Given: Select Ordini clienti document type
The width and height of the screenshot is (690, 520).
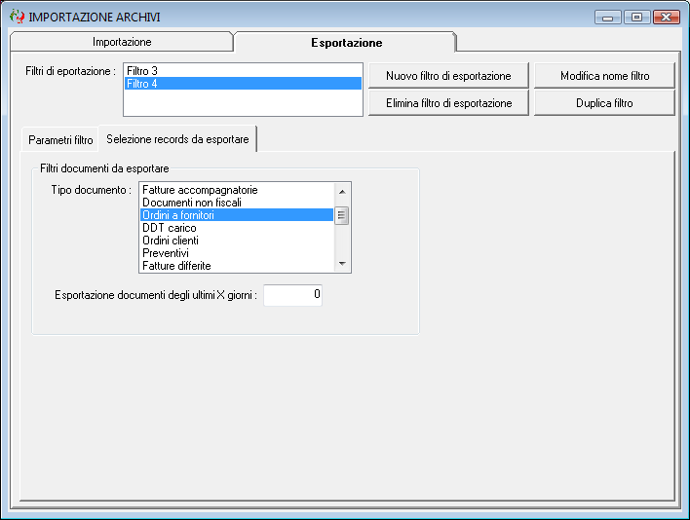Looking at the screenshot, I should point(237,241).
